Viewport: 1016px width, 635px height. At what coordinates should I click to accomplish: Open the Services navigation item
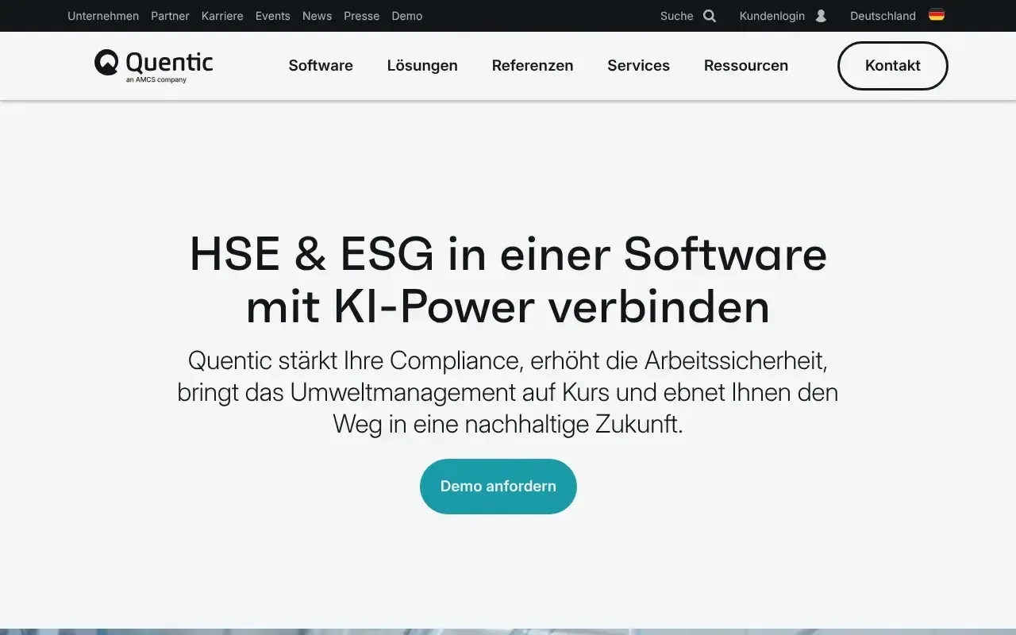[x=638, y=66]
